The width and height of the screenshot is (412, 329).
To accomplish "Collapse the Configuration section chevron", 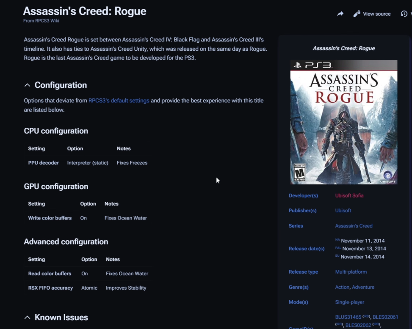I will [x=28, y=85].
